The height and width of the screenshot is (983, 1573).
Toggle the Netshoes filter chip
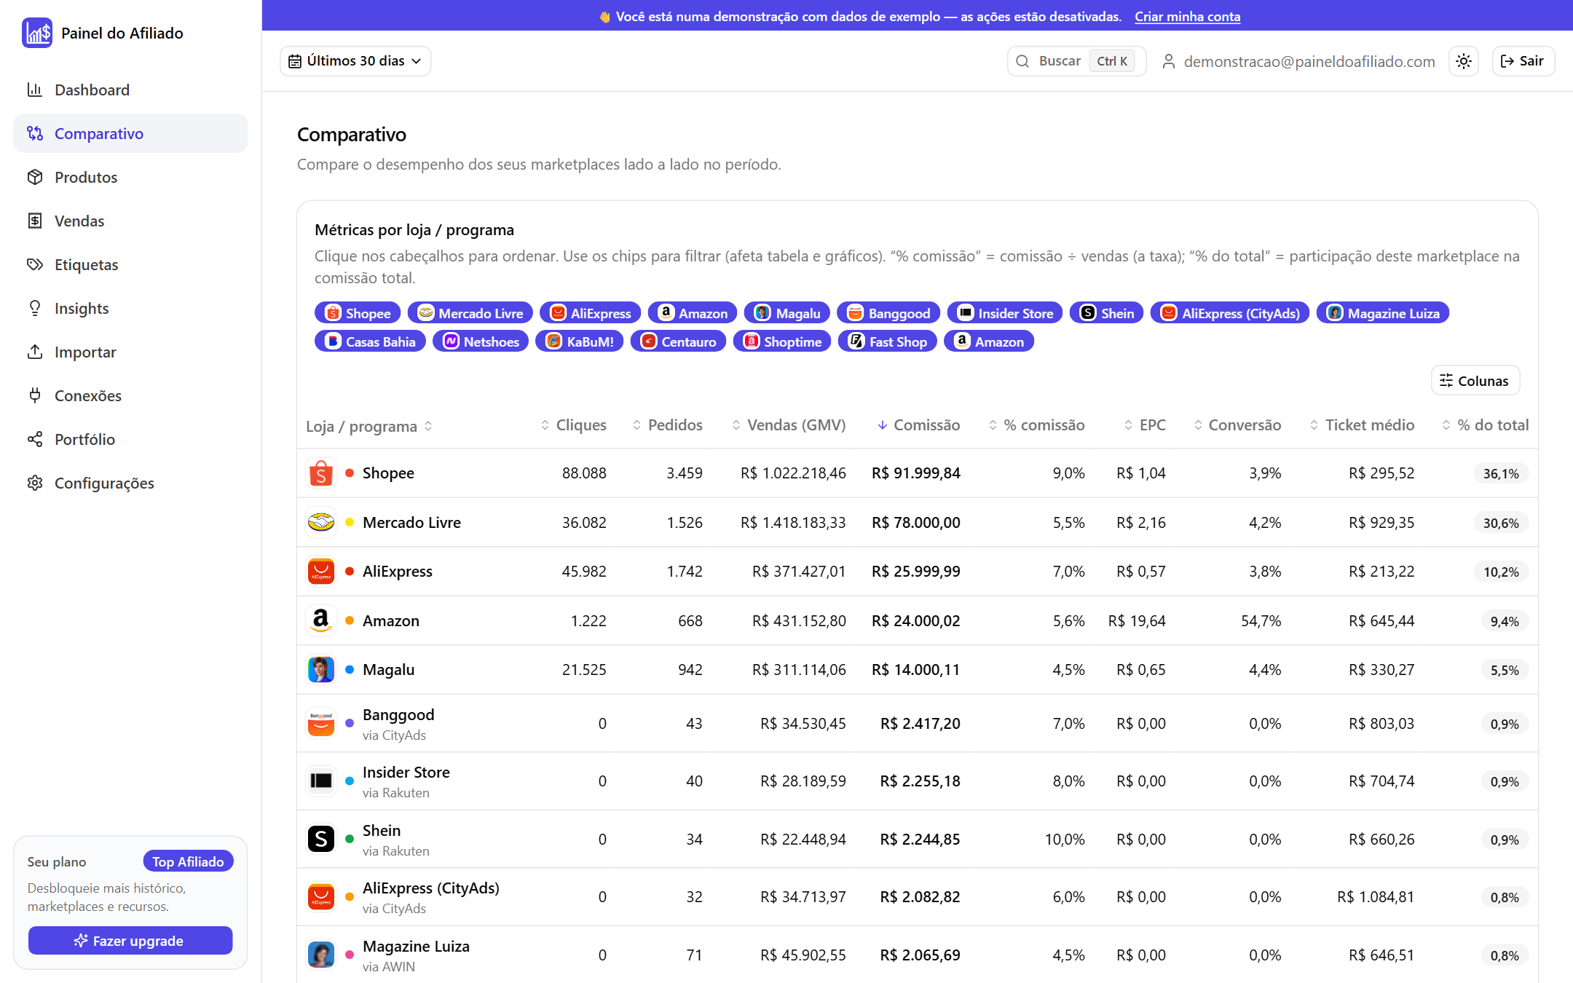coord(481,342)
